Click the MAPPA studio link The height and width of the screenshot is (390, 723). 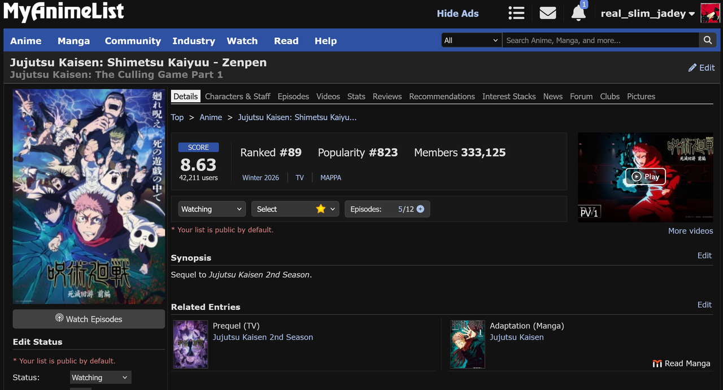(x=331, y=177)
